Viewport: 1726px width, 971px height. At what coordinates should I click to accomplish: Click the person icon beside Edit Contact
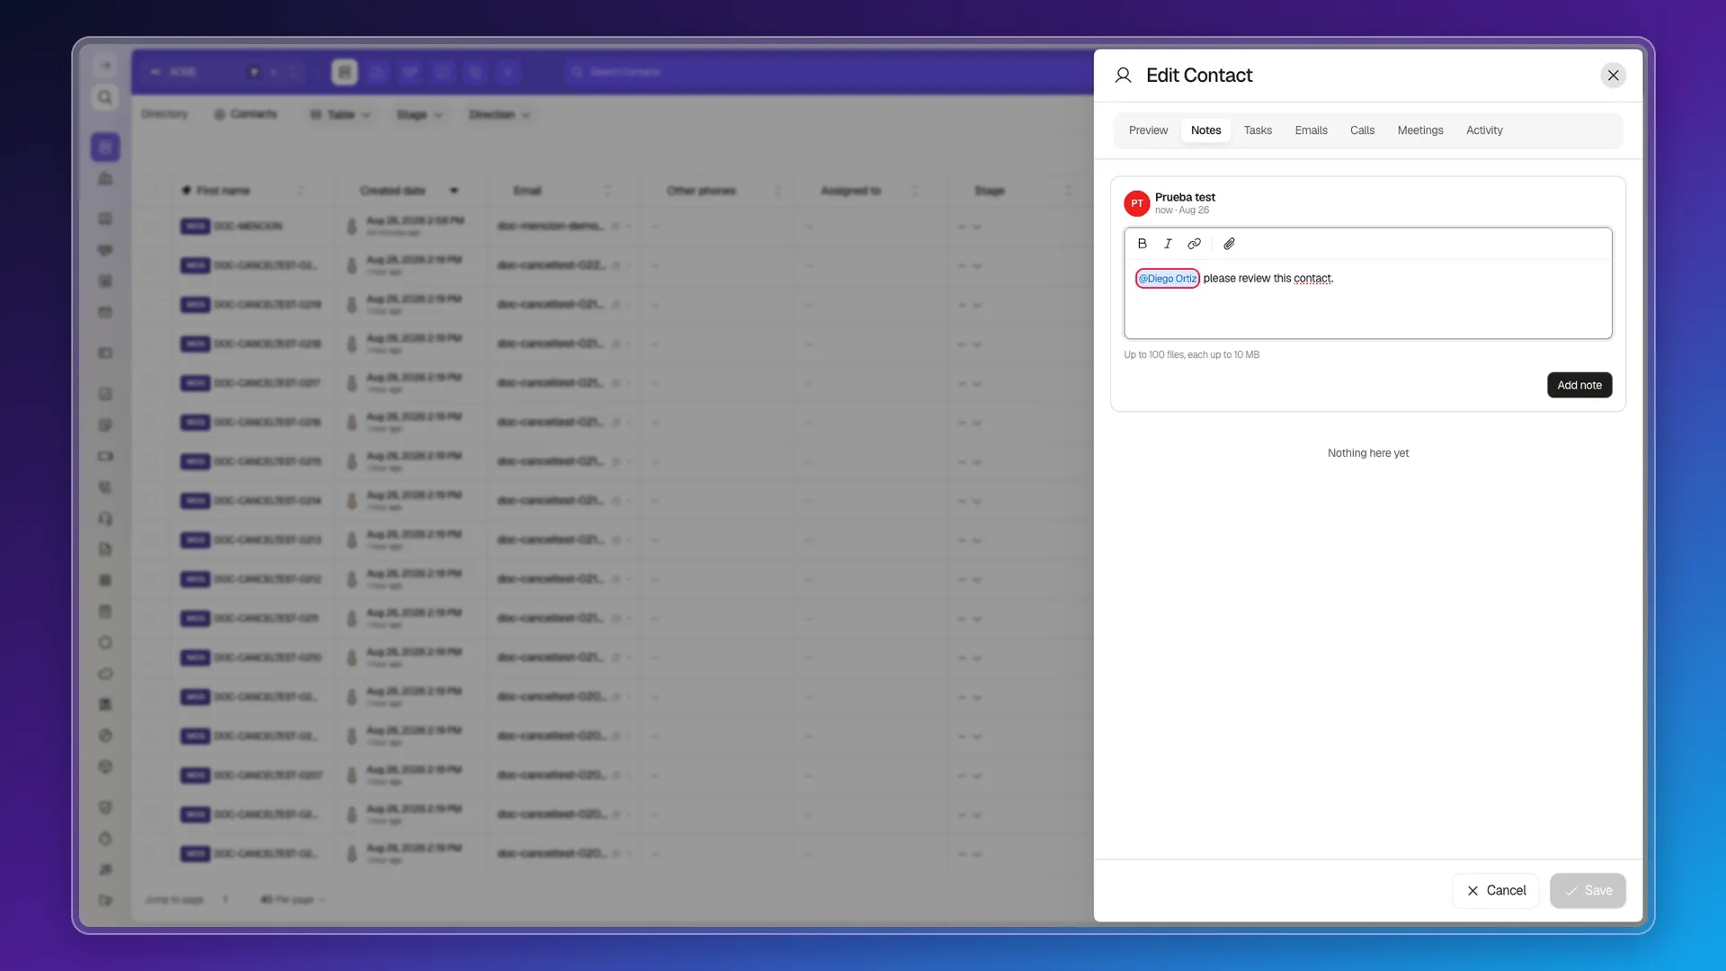click(x=1123, y=76)
